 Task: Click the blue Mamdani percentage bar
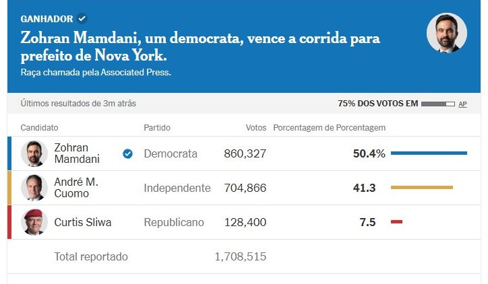pos(429,153)
